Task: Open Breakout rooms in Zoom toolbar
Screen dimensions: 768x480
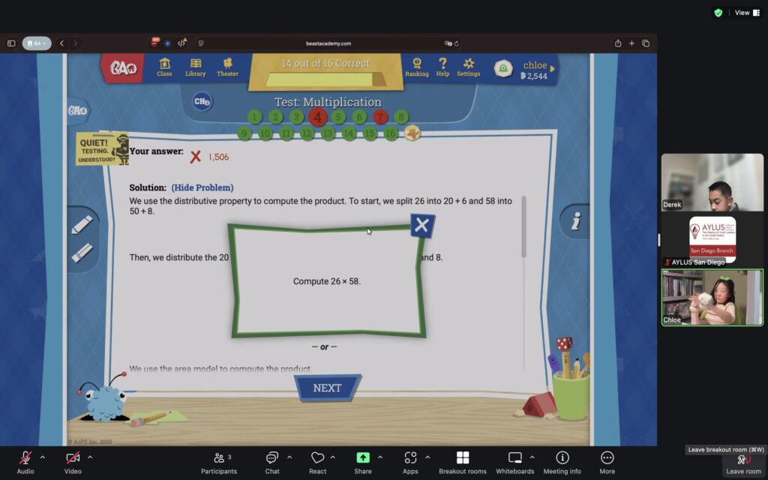Action: tap(462, 462)
